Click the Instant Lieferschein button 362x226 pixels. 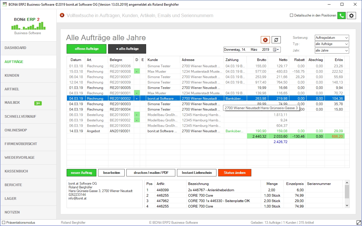tap(197, 173)
